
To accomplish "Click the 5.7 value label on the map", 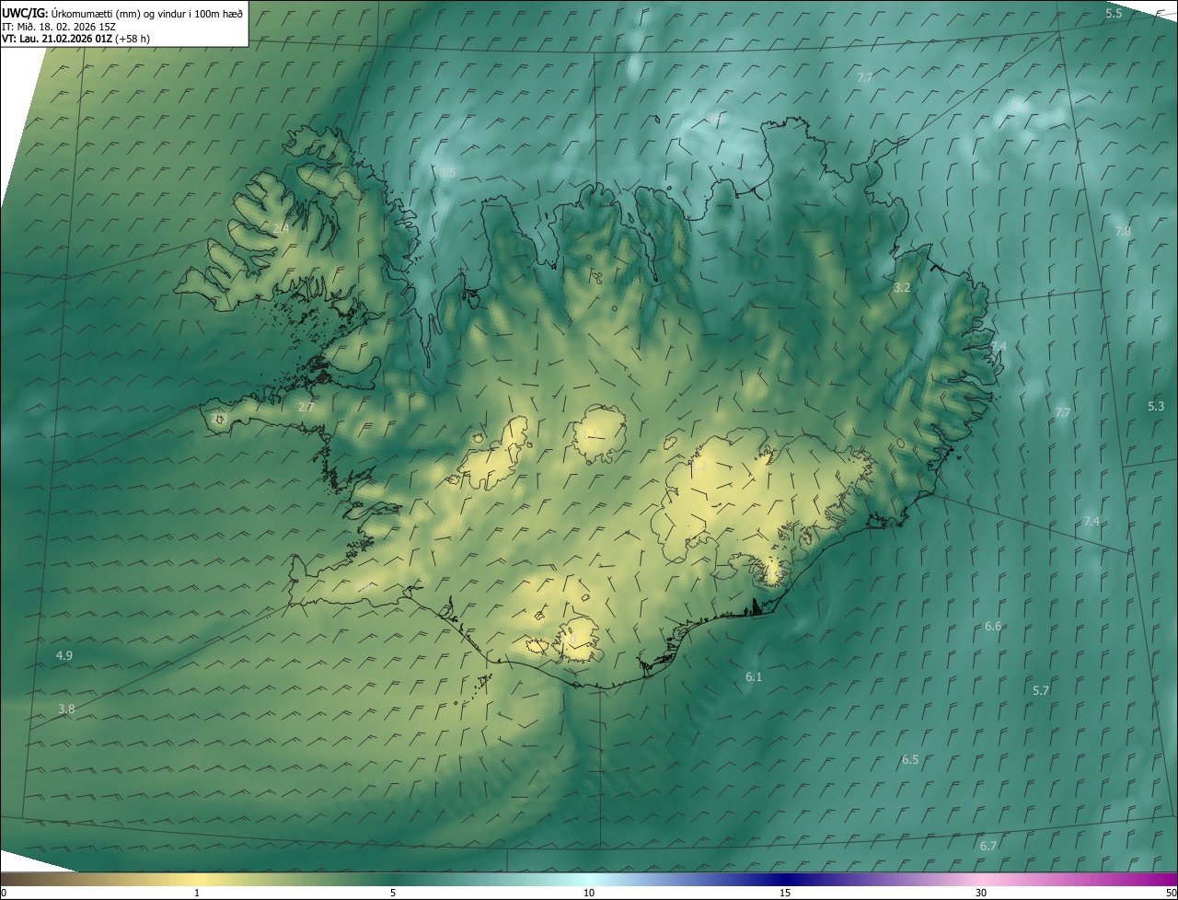I will [x=1041, y=690].
